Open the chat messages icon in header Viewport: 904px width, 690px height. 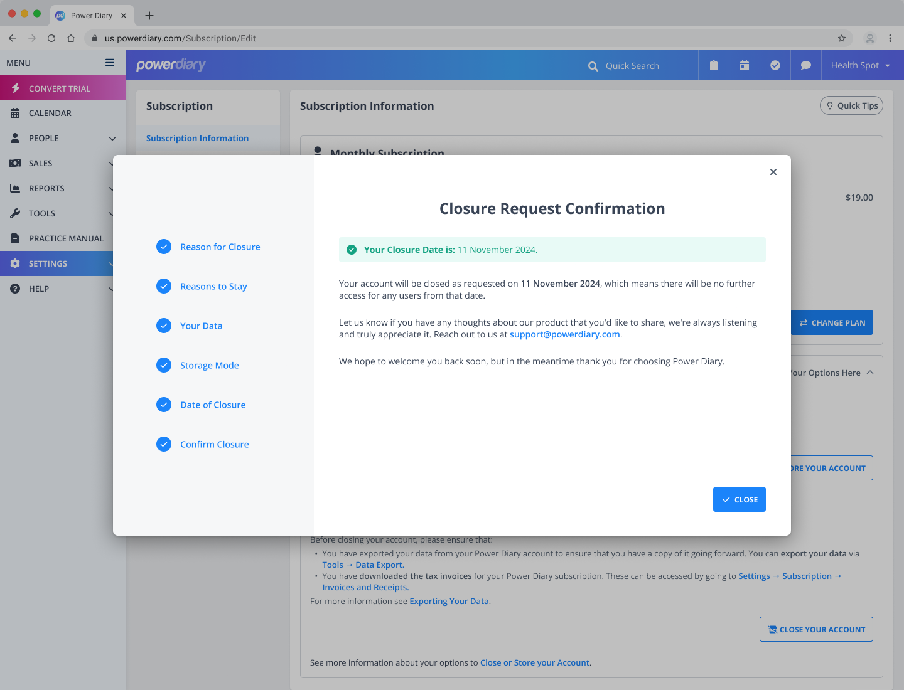[806, 65]
